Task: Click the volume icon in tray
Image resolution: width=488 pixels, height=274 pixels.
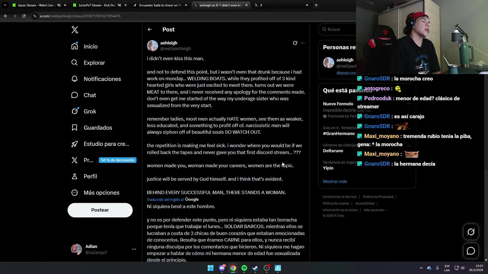Action: (x=462, y=268)
